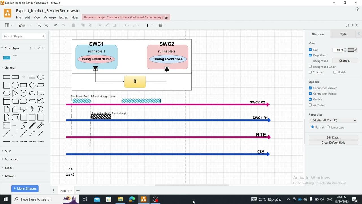Click the Edit Data... button
Screen dimensions: 362x204
[333, 137]
